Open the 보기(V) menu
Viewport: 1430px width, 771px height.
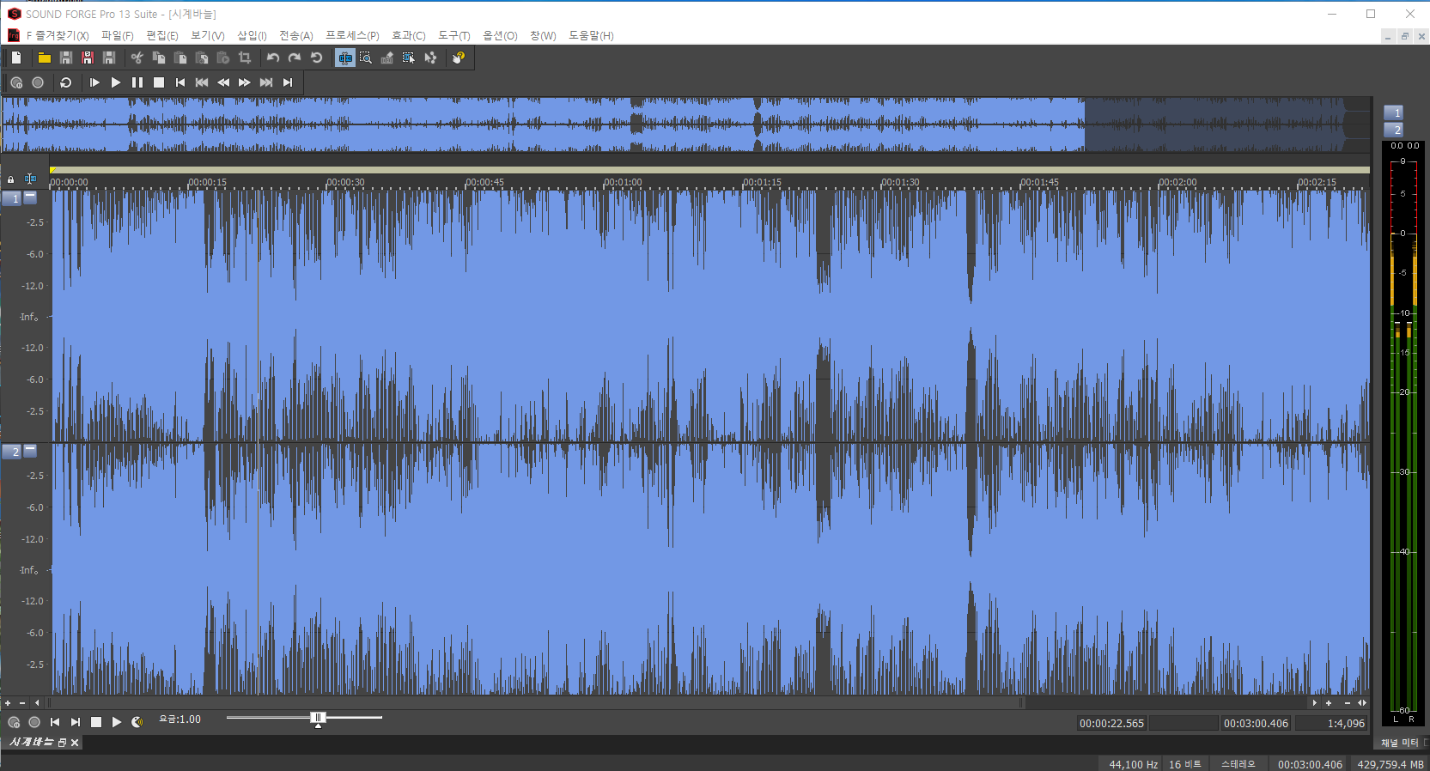208,35
